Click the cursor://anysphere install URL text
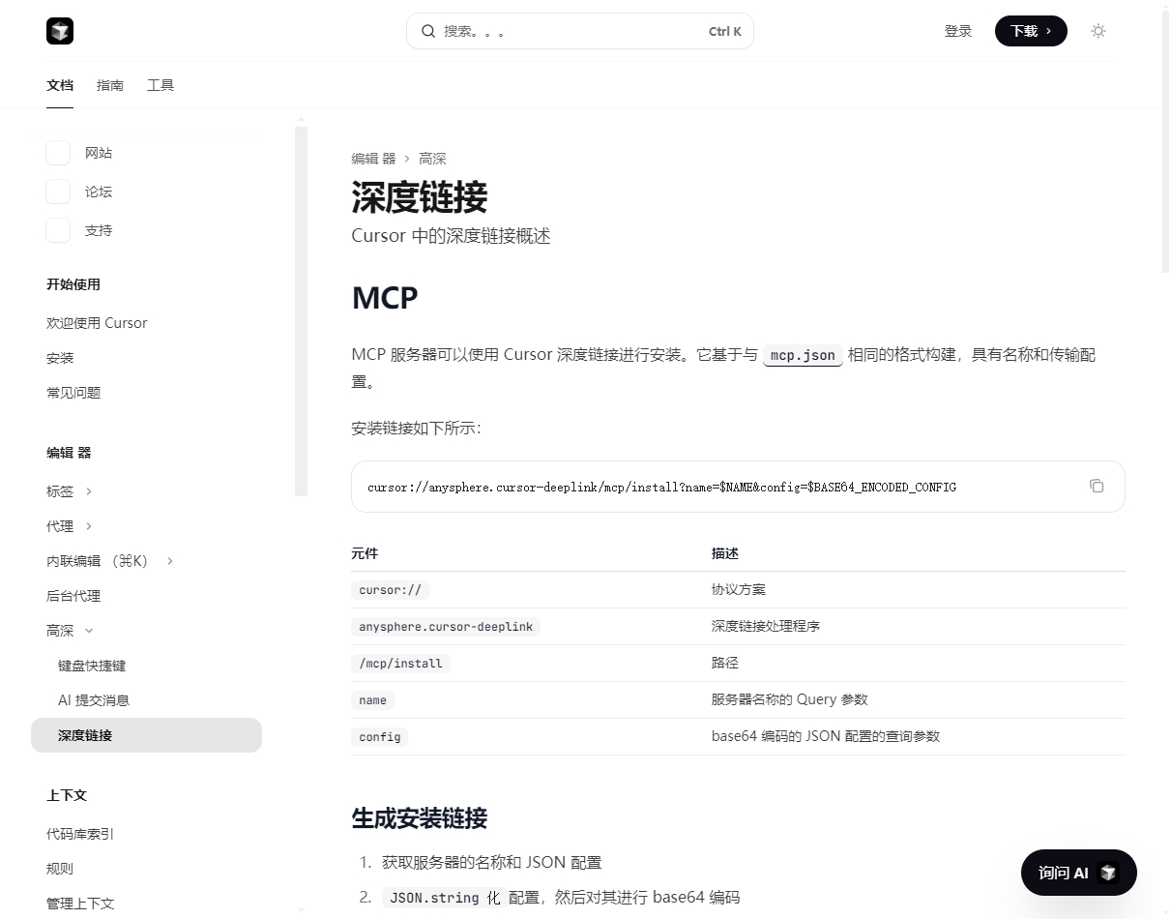The image size is (1171, 919). pos(661,487)
